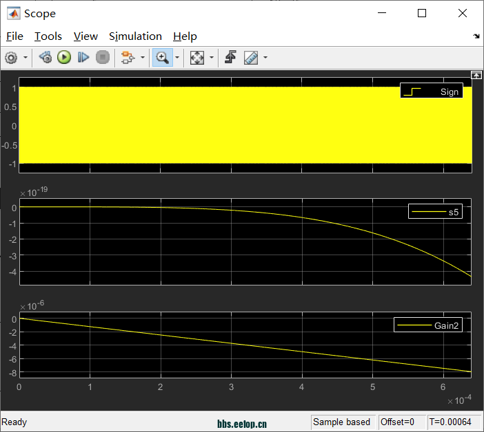The width and height of the screenshot is (484, 432).
Task: Click the Triggers icon
Action: pos(230,58)
